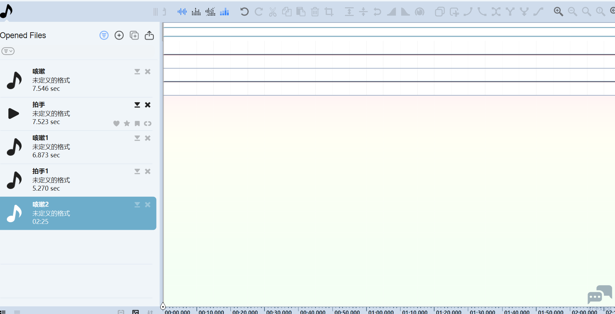This screenshot has width=615, height=314.
Task: Close the 咳嗽 file with its X
Action: click(148, 72)
